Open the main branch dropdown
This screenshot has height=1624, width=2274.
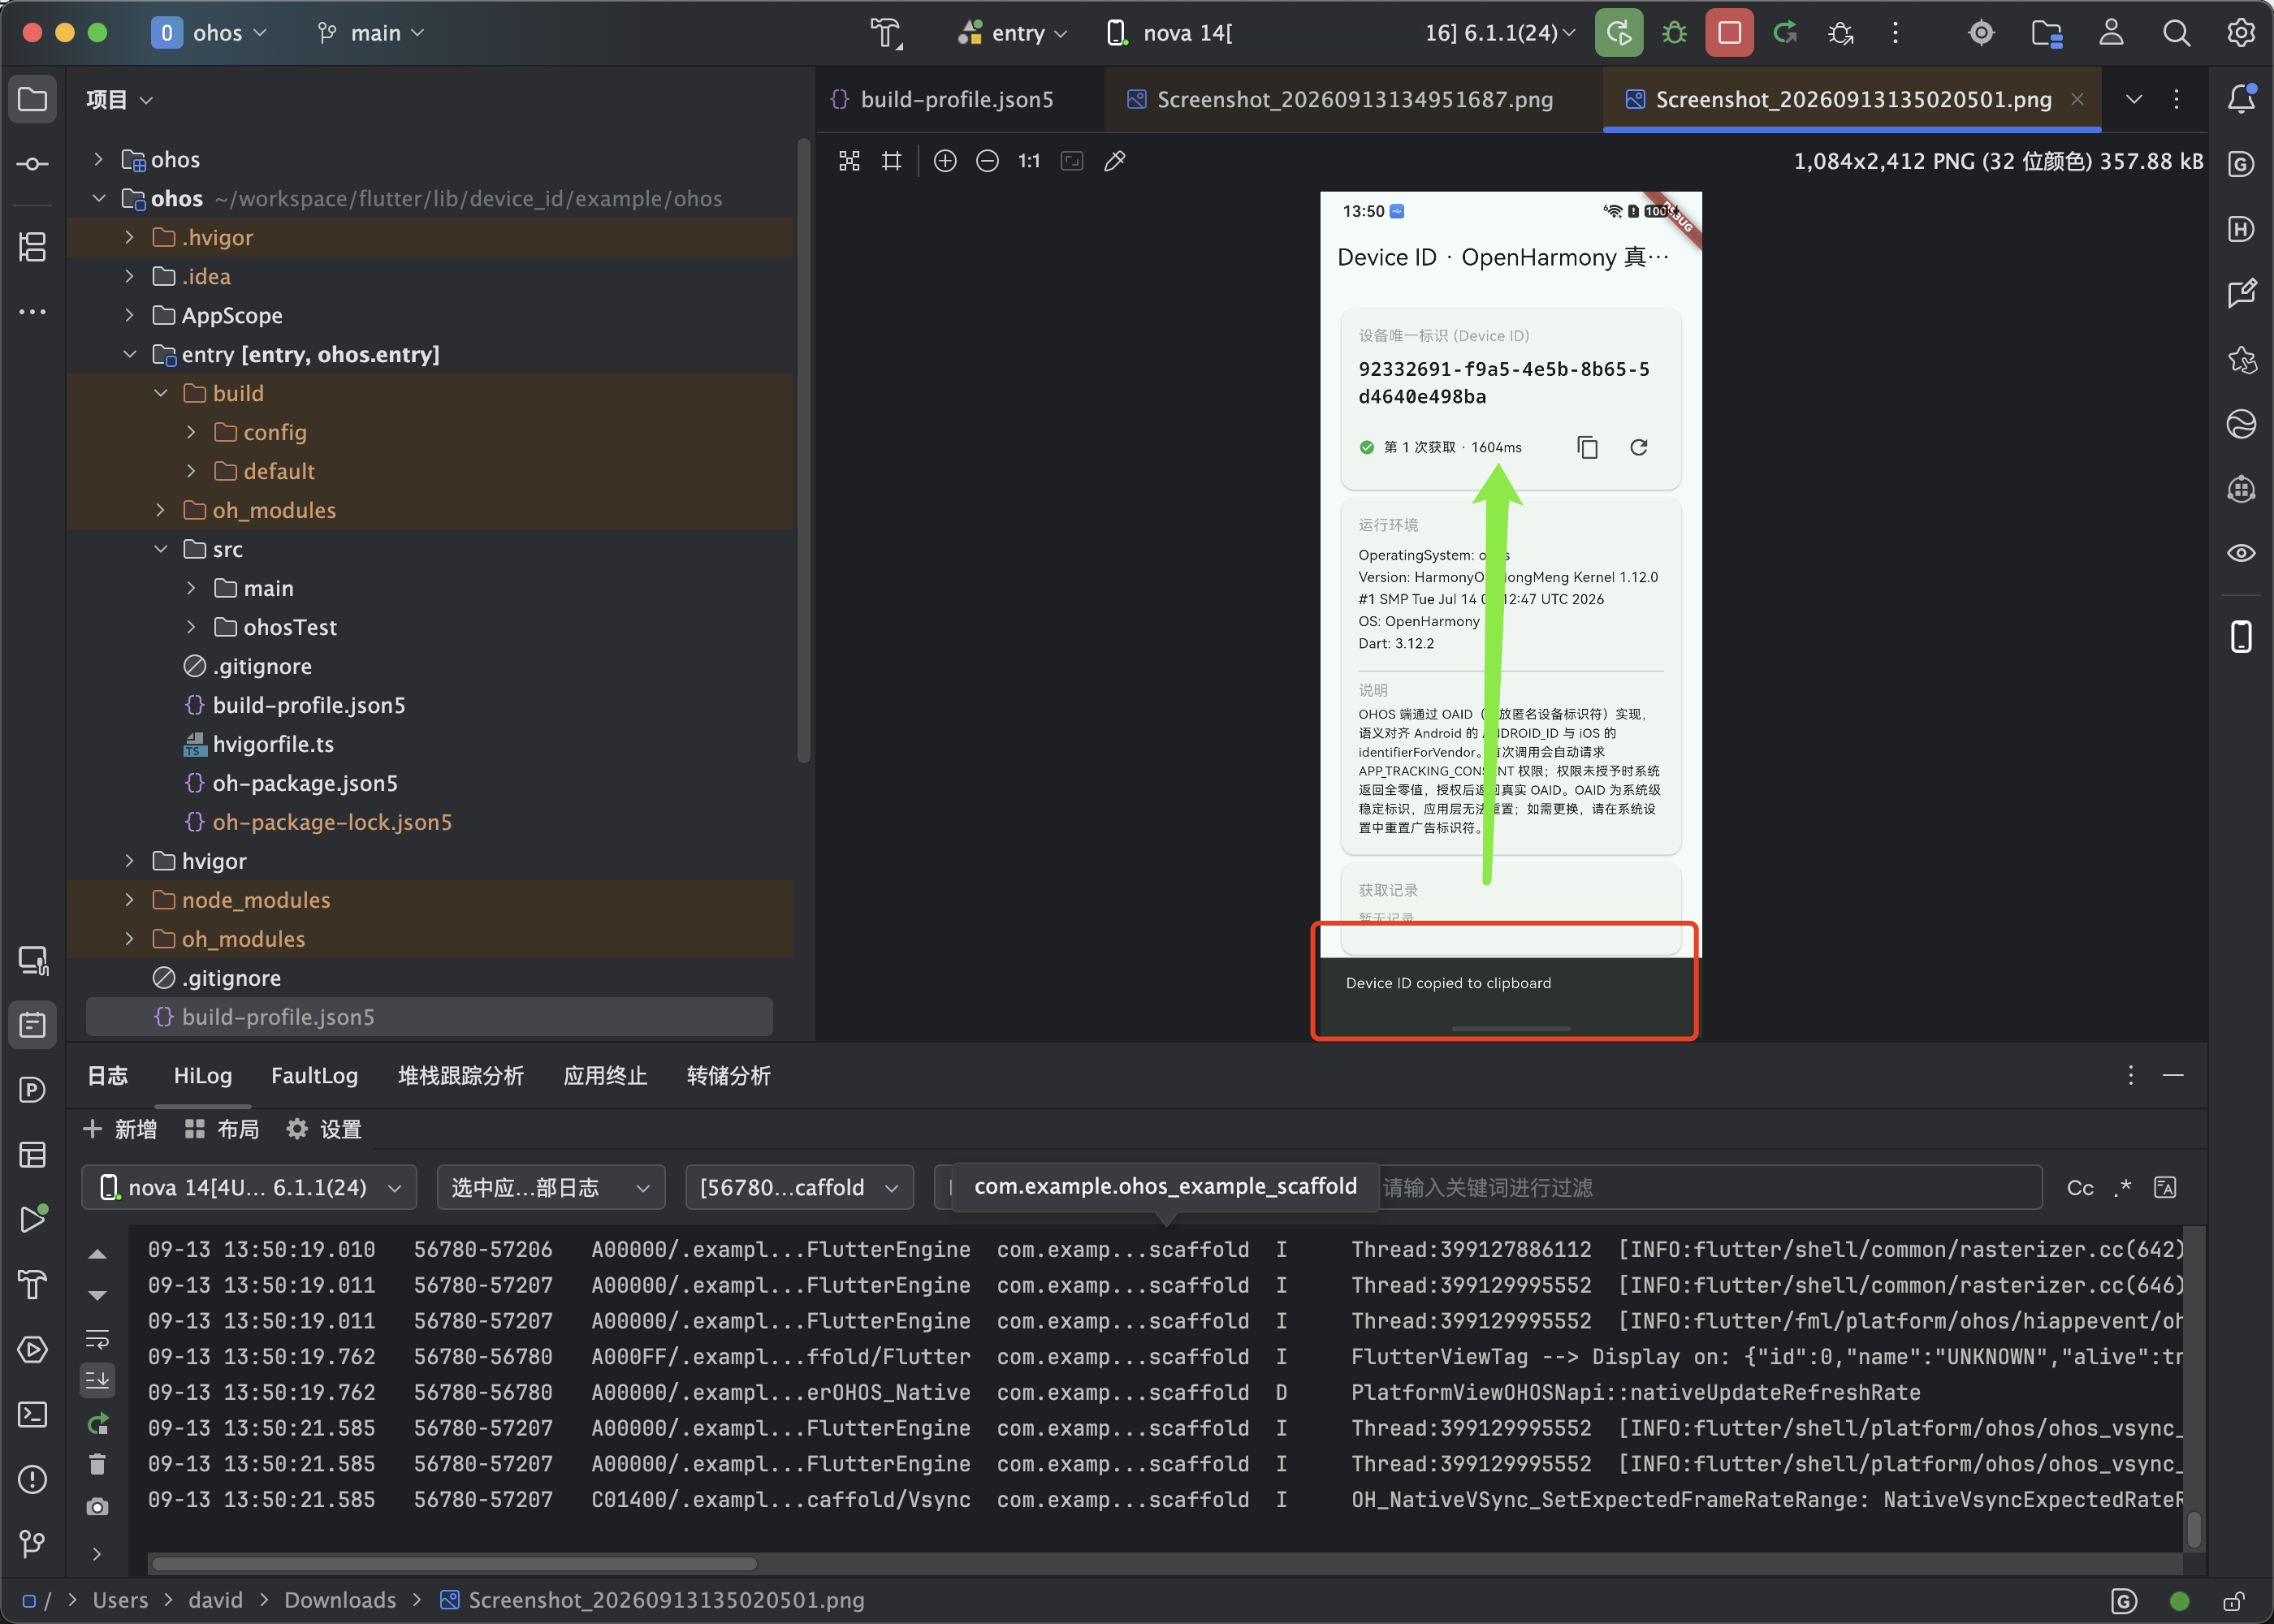point(371,33)
